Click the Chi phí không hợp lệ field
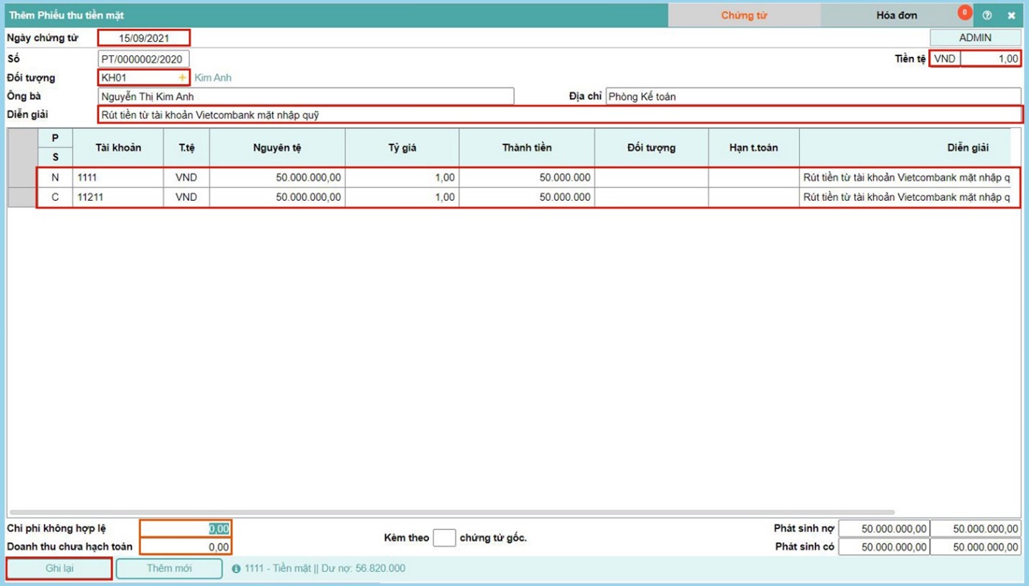The width and height of the screenshot is (1029, 586). pos(186,529)
